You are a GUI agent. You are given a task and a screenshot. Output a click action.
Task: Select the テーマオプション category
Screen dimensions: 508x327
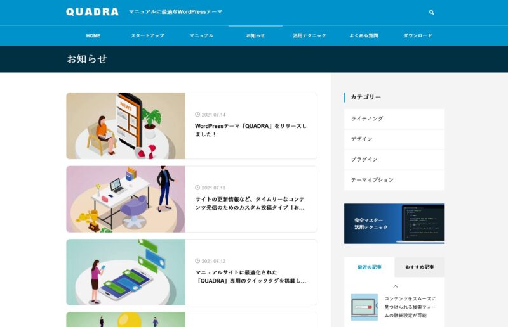click(x=394, y=180)
